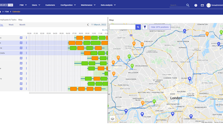Select first green task bar in 'nie' row
The image size is (223, 125).
(x=73, y=48)
